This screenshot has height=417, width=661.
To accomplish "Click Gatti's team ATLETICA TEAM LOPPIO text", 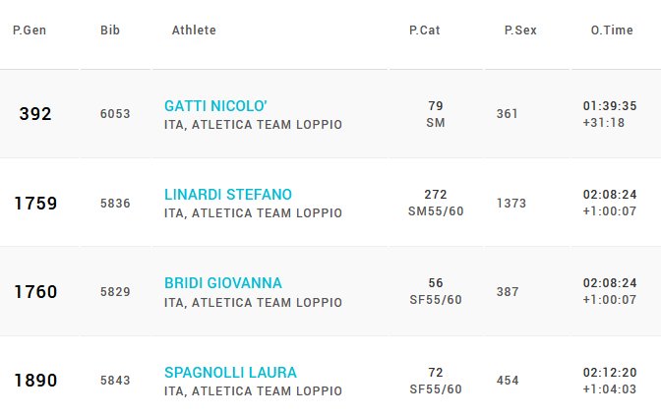I will 267,125.
